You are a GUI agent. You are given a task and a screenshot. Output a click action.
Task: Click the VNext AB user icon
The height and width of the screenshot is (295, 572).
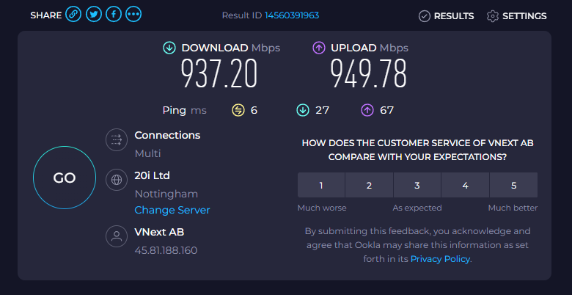click(x=115, y=236)
